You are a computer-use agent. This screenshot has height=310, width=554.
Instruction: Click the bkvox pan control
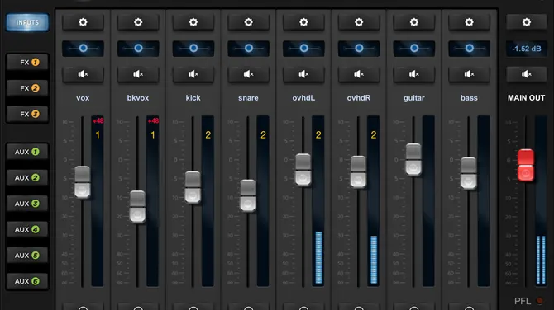click(x=138, y=49)
